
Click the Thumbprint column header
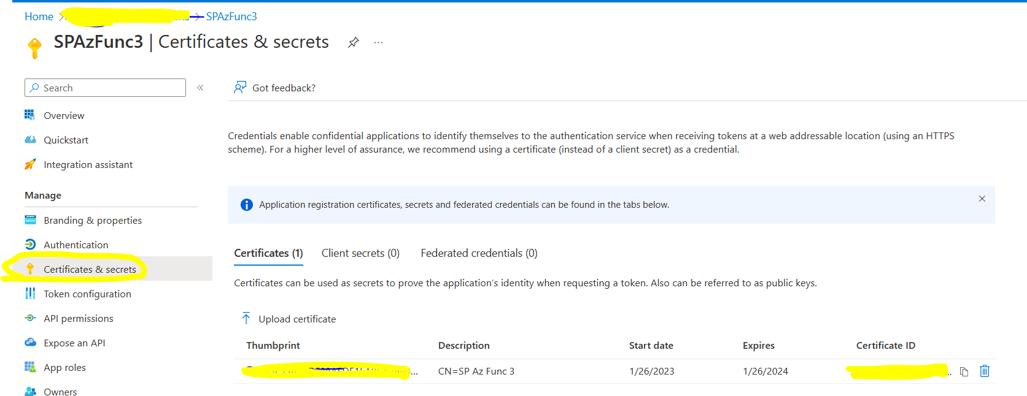click(x=273, y=345)
